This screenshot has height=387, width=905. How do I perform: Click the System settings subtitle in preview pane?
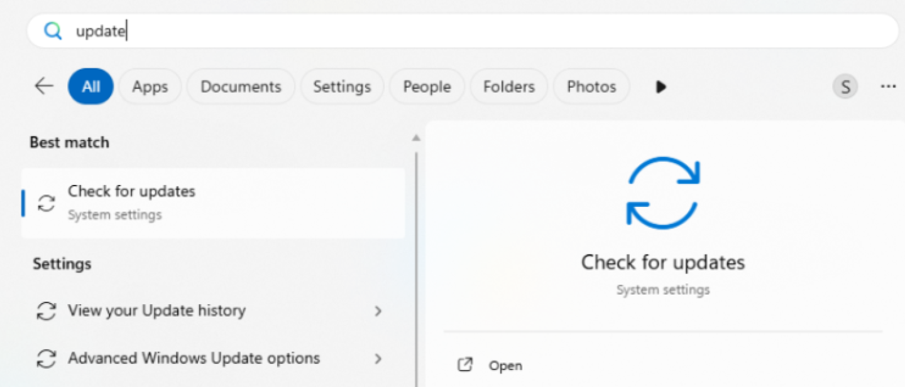[x=663, y=290]
